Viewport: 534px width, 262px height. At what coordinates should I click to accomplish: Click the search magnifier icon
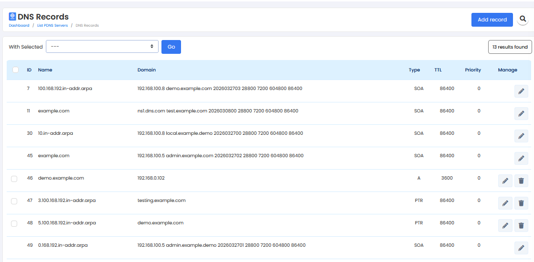pyautogui.click(x=523, y=20)
